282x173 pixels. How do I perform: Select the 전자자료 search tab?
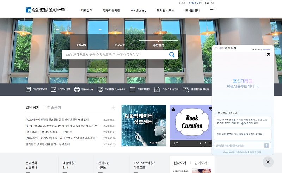120,45
